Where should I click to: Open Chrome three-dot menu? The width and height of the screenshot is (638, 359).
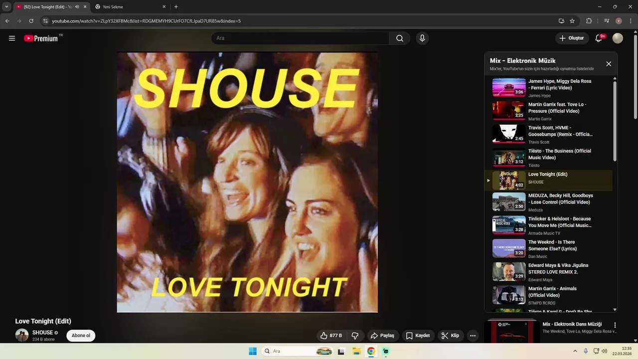[630, 21]
